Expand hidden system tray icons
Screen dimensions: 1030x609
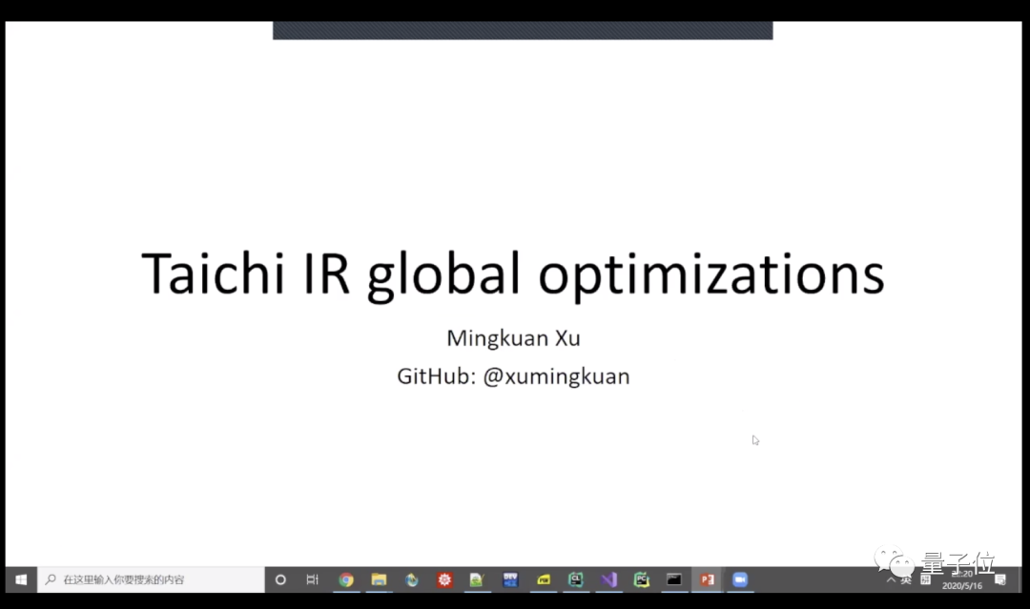(x=891, y=580)
